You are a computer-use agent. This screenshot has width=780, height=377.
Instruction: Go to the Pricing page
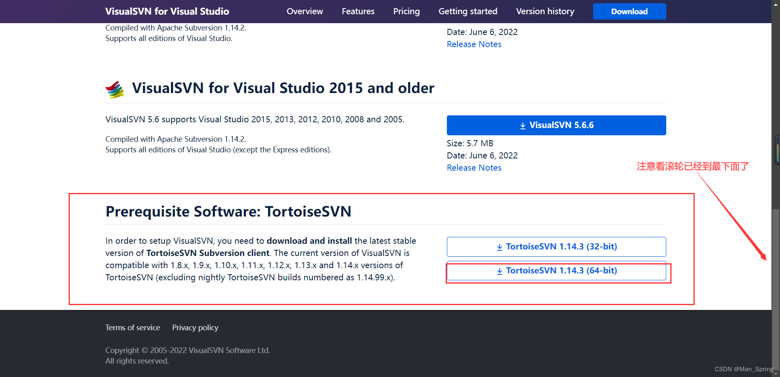pos(406,11)
